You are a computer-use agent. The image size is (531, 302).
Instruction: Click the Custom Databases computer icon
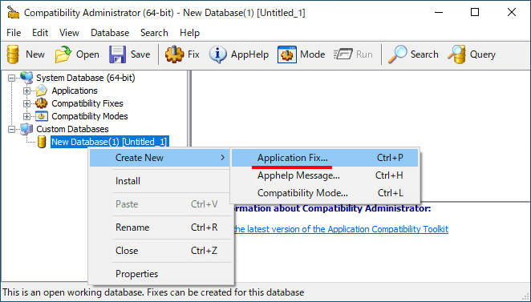coord(26,129)
